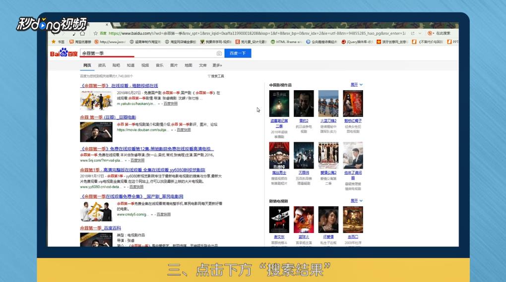Screen dimensions: 506x282
Task: Open result 草民电影网 国产剧
Action: (x=131, y=196)
